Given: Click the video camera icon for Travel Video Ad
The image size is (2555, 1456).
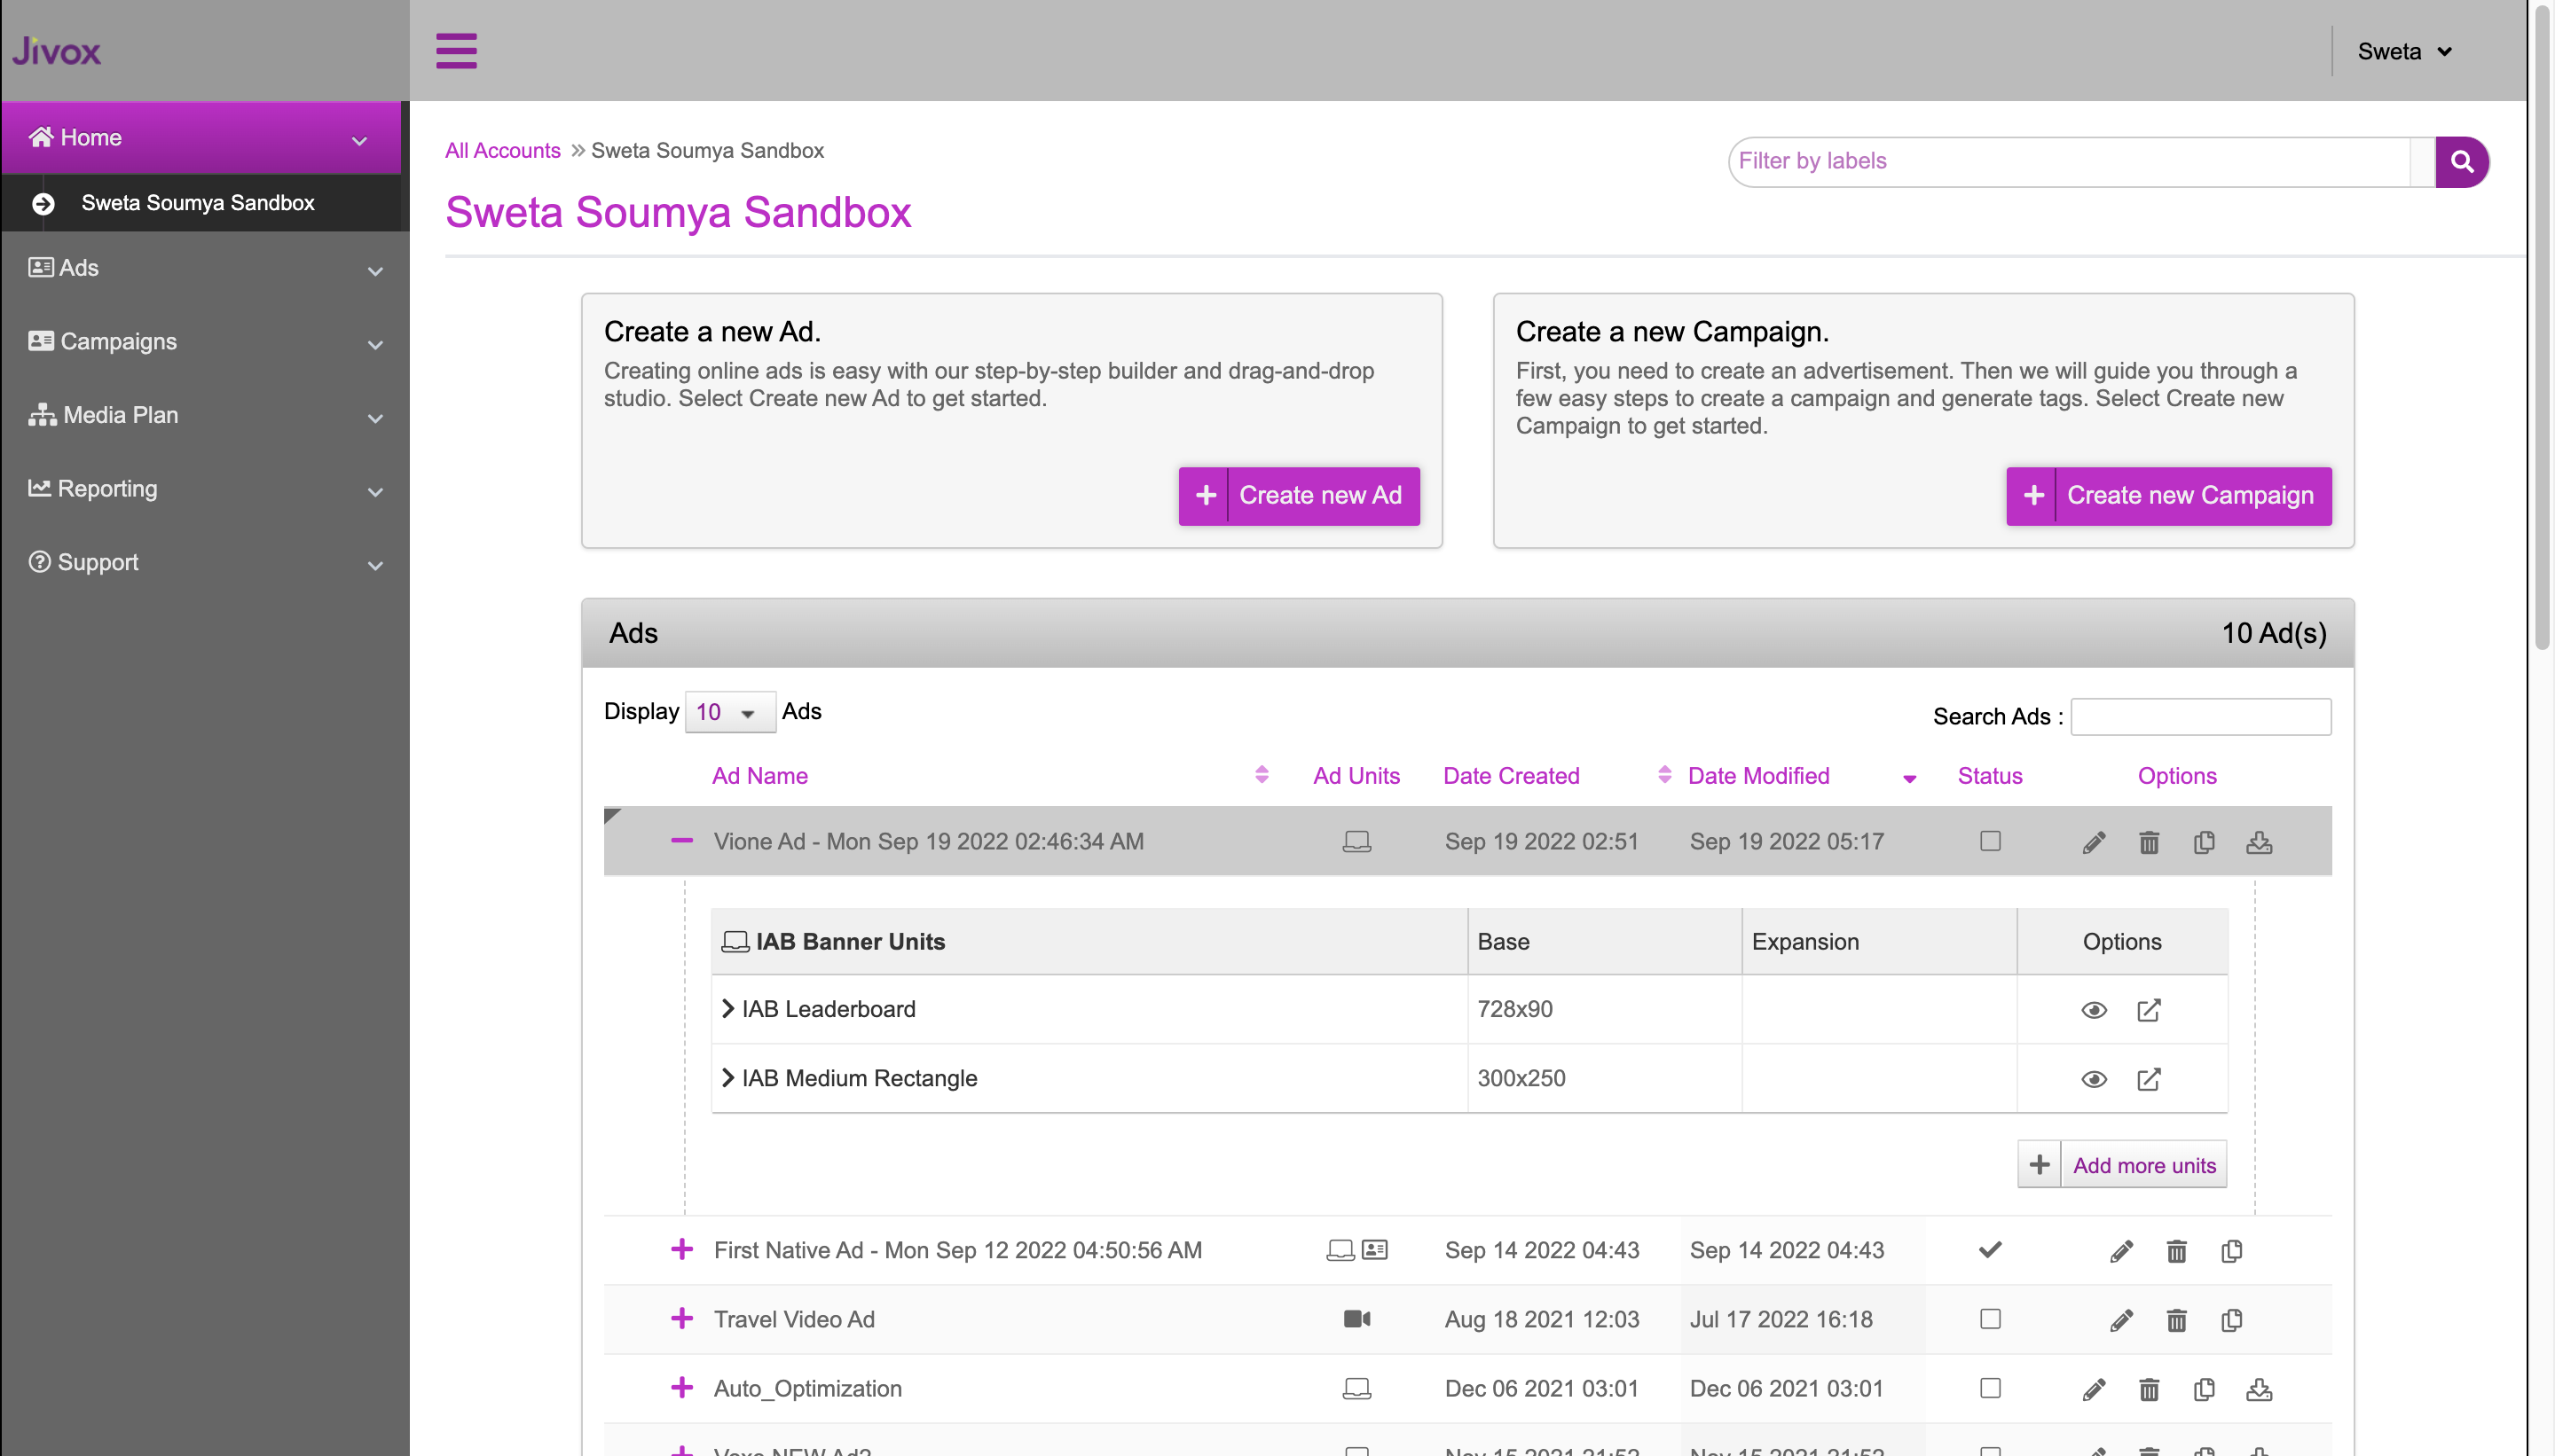Looking at the screenshot, I should click(x=1356, y=1319).
